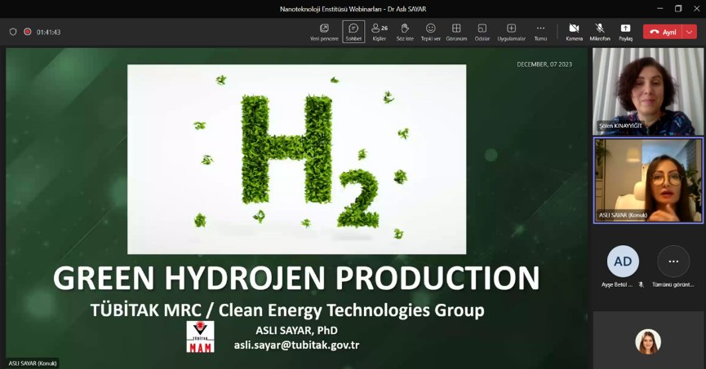Open the Yeni pencere pop-out window
Viewport: 706px width, 369px height.
click(x=324, y=31)
